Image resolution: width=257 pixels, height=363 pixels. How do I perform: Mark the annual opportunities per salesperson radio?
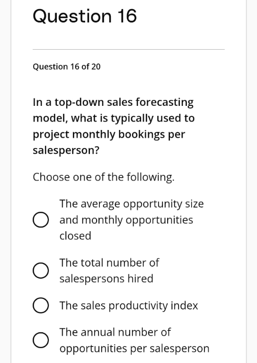click(41, 340)
